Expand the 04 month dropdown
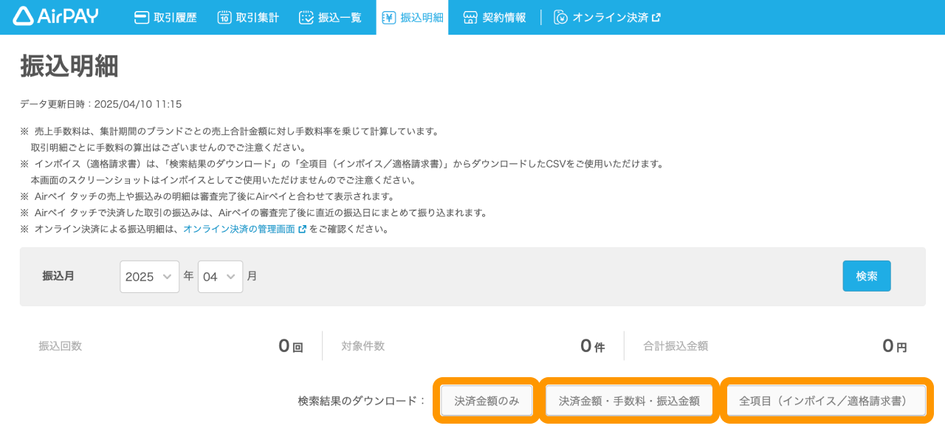The height and width of the screenshot is (434, 945). [220, 277]
